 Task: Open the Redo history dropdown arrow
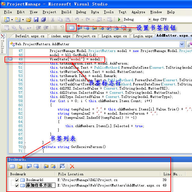pyautogui.click(x=93, y=20)
